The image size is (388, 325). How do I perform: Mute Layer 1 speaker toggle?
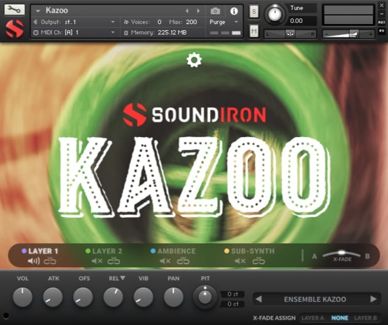[x=34, y=261]
